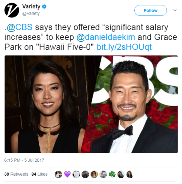
Task: Open the first liker avatar in the row
Action: (x=58, y=175)
